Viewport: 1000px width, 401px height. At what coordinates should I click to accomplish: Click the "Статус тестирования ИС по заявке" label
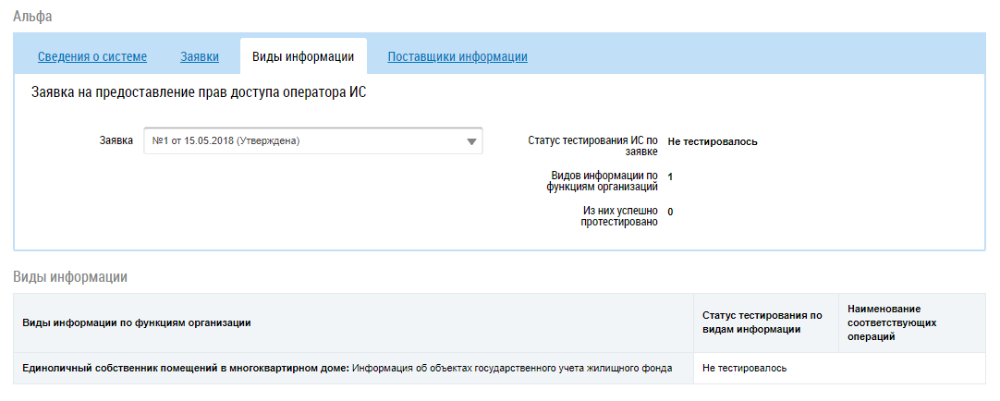[592, 146]
